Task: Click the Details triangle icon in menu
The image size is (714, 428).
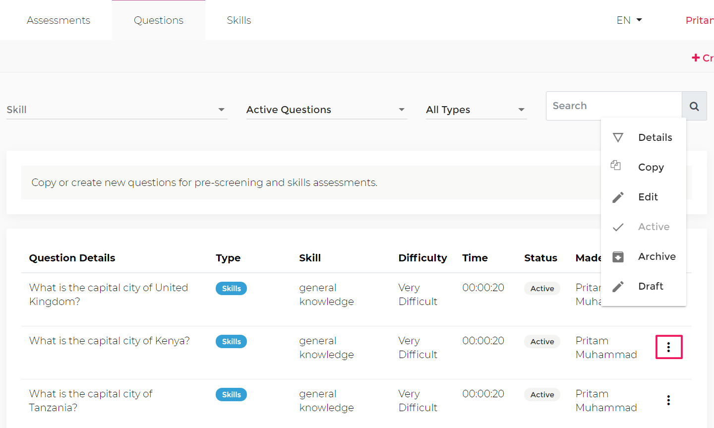Action: coord(618,137)
